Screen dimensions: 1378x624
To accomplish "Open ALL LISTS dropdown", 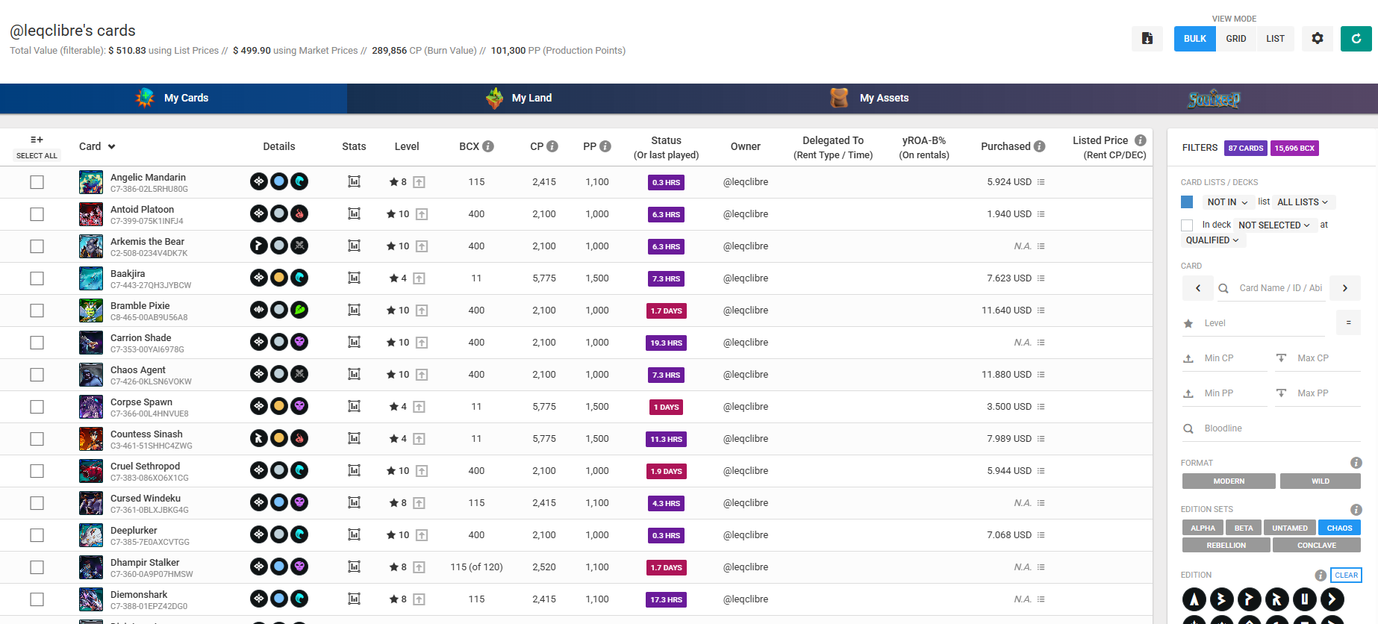I will [x=1303, y=202].
